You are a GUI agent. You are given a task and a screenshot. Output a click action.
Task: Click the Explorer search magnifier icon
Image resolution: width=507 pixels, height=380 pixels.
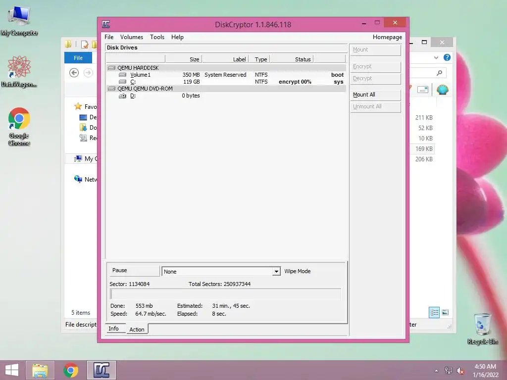[x=439, y=73]
